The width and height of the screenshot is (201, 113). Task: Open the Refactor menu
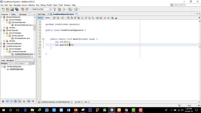click(x=32, y=5)
